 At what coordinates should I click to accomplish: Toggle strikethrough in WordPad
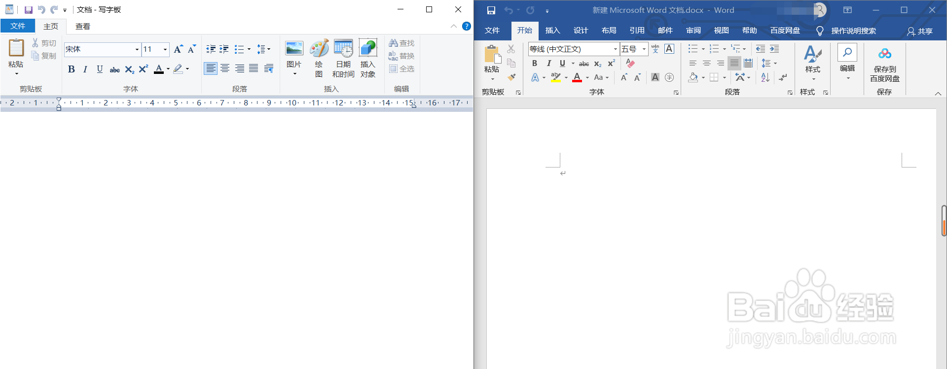click(x=114, y=69)
